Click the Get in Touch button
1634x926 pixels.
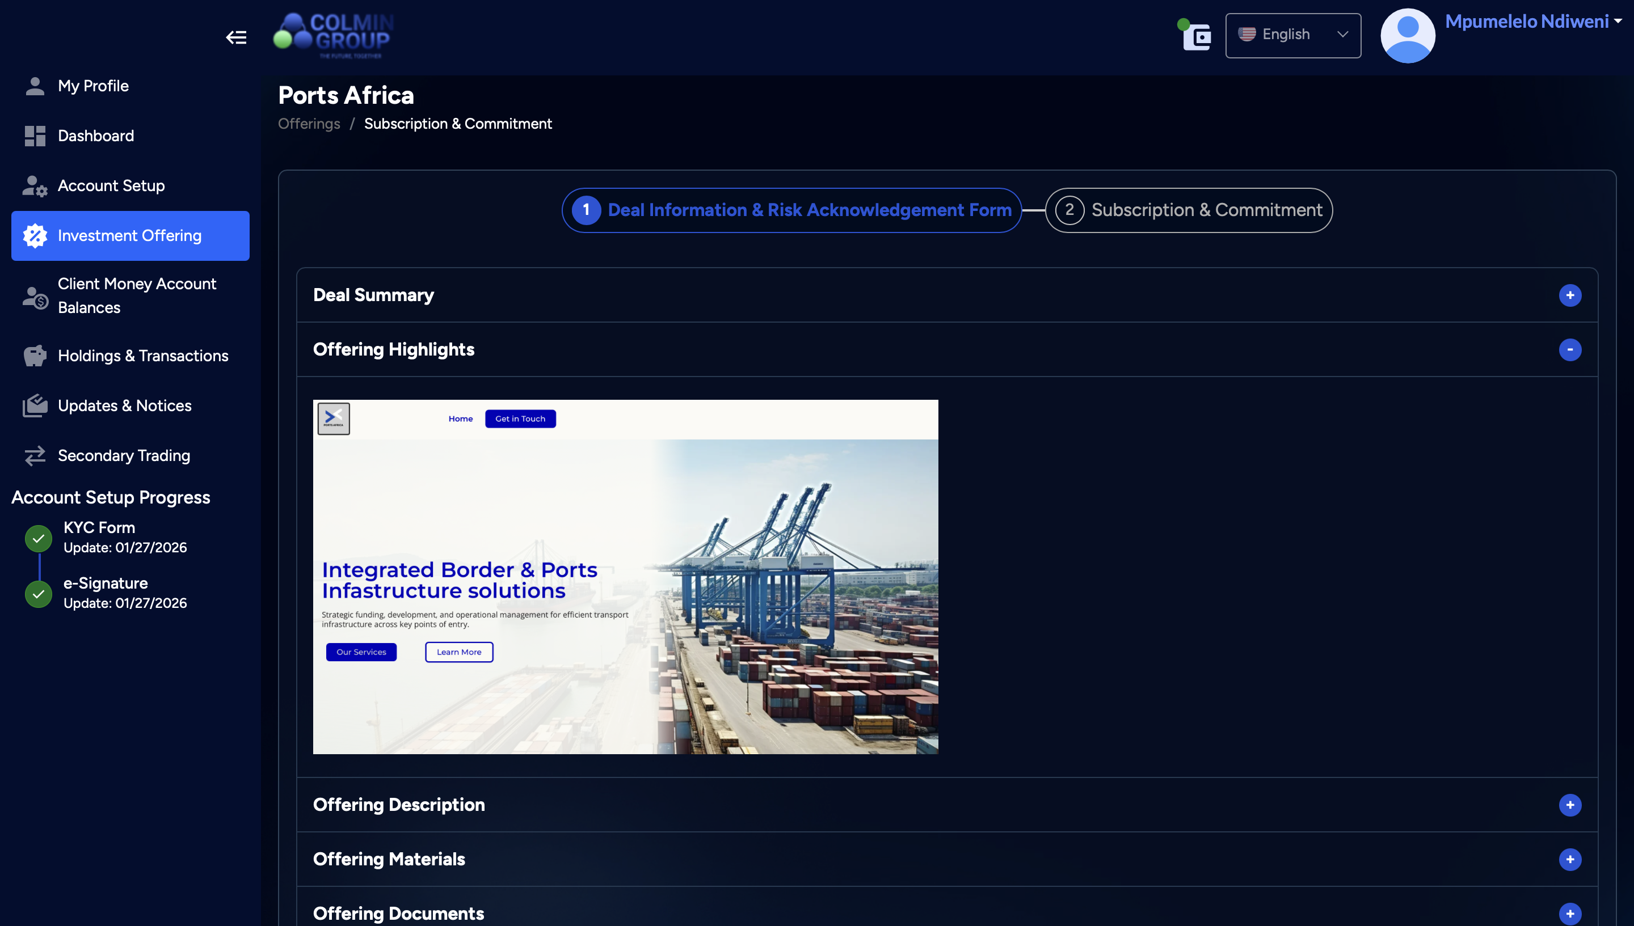coord(520,418)
